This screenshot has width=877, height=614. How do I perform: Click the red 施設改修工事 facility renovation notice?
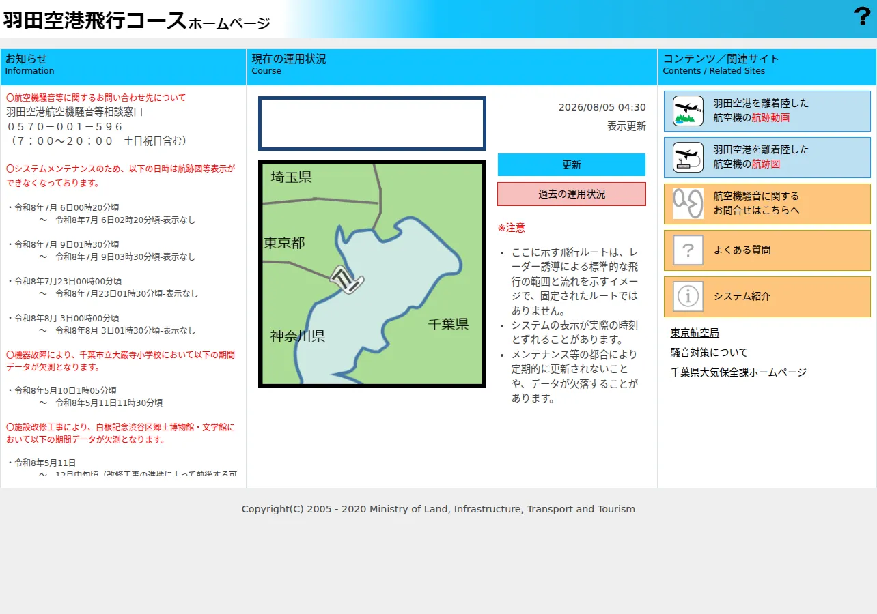click(x=120, y=433)
